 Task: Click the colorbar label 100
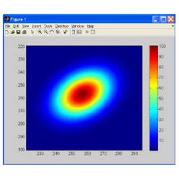(x=163, y=46)
